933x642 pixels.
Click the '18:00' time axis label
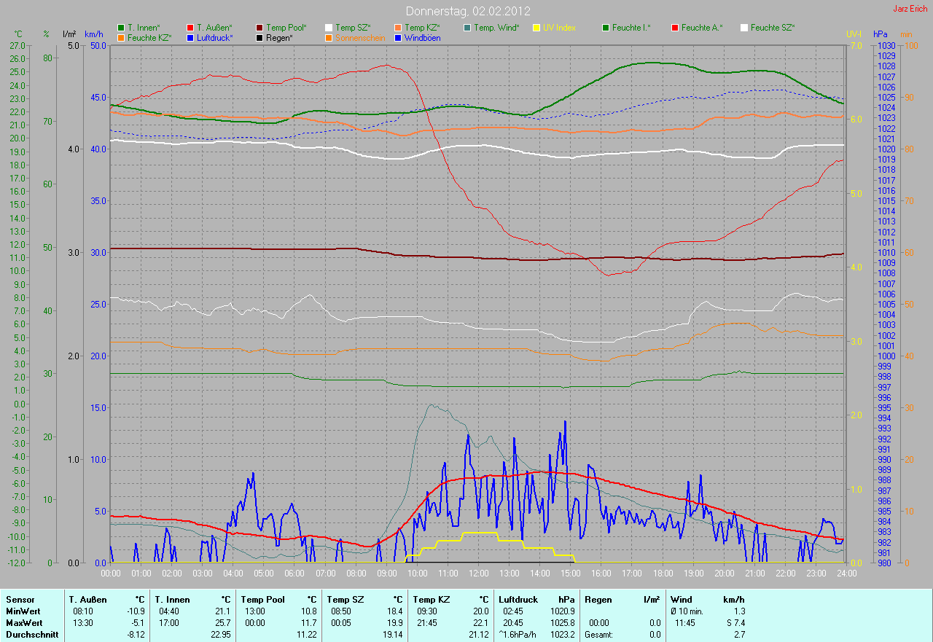coord(663,574)
